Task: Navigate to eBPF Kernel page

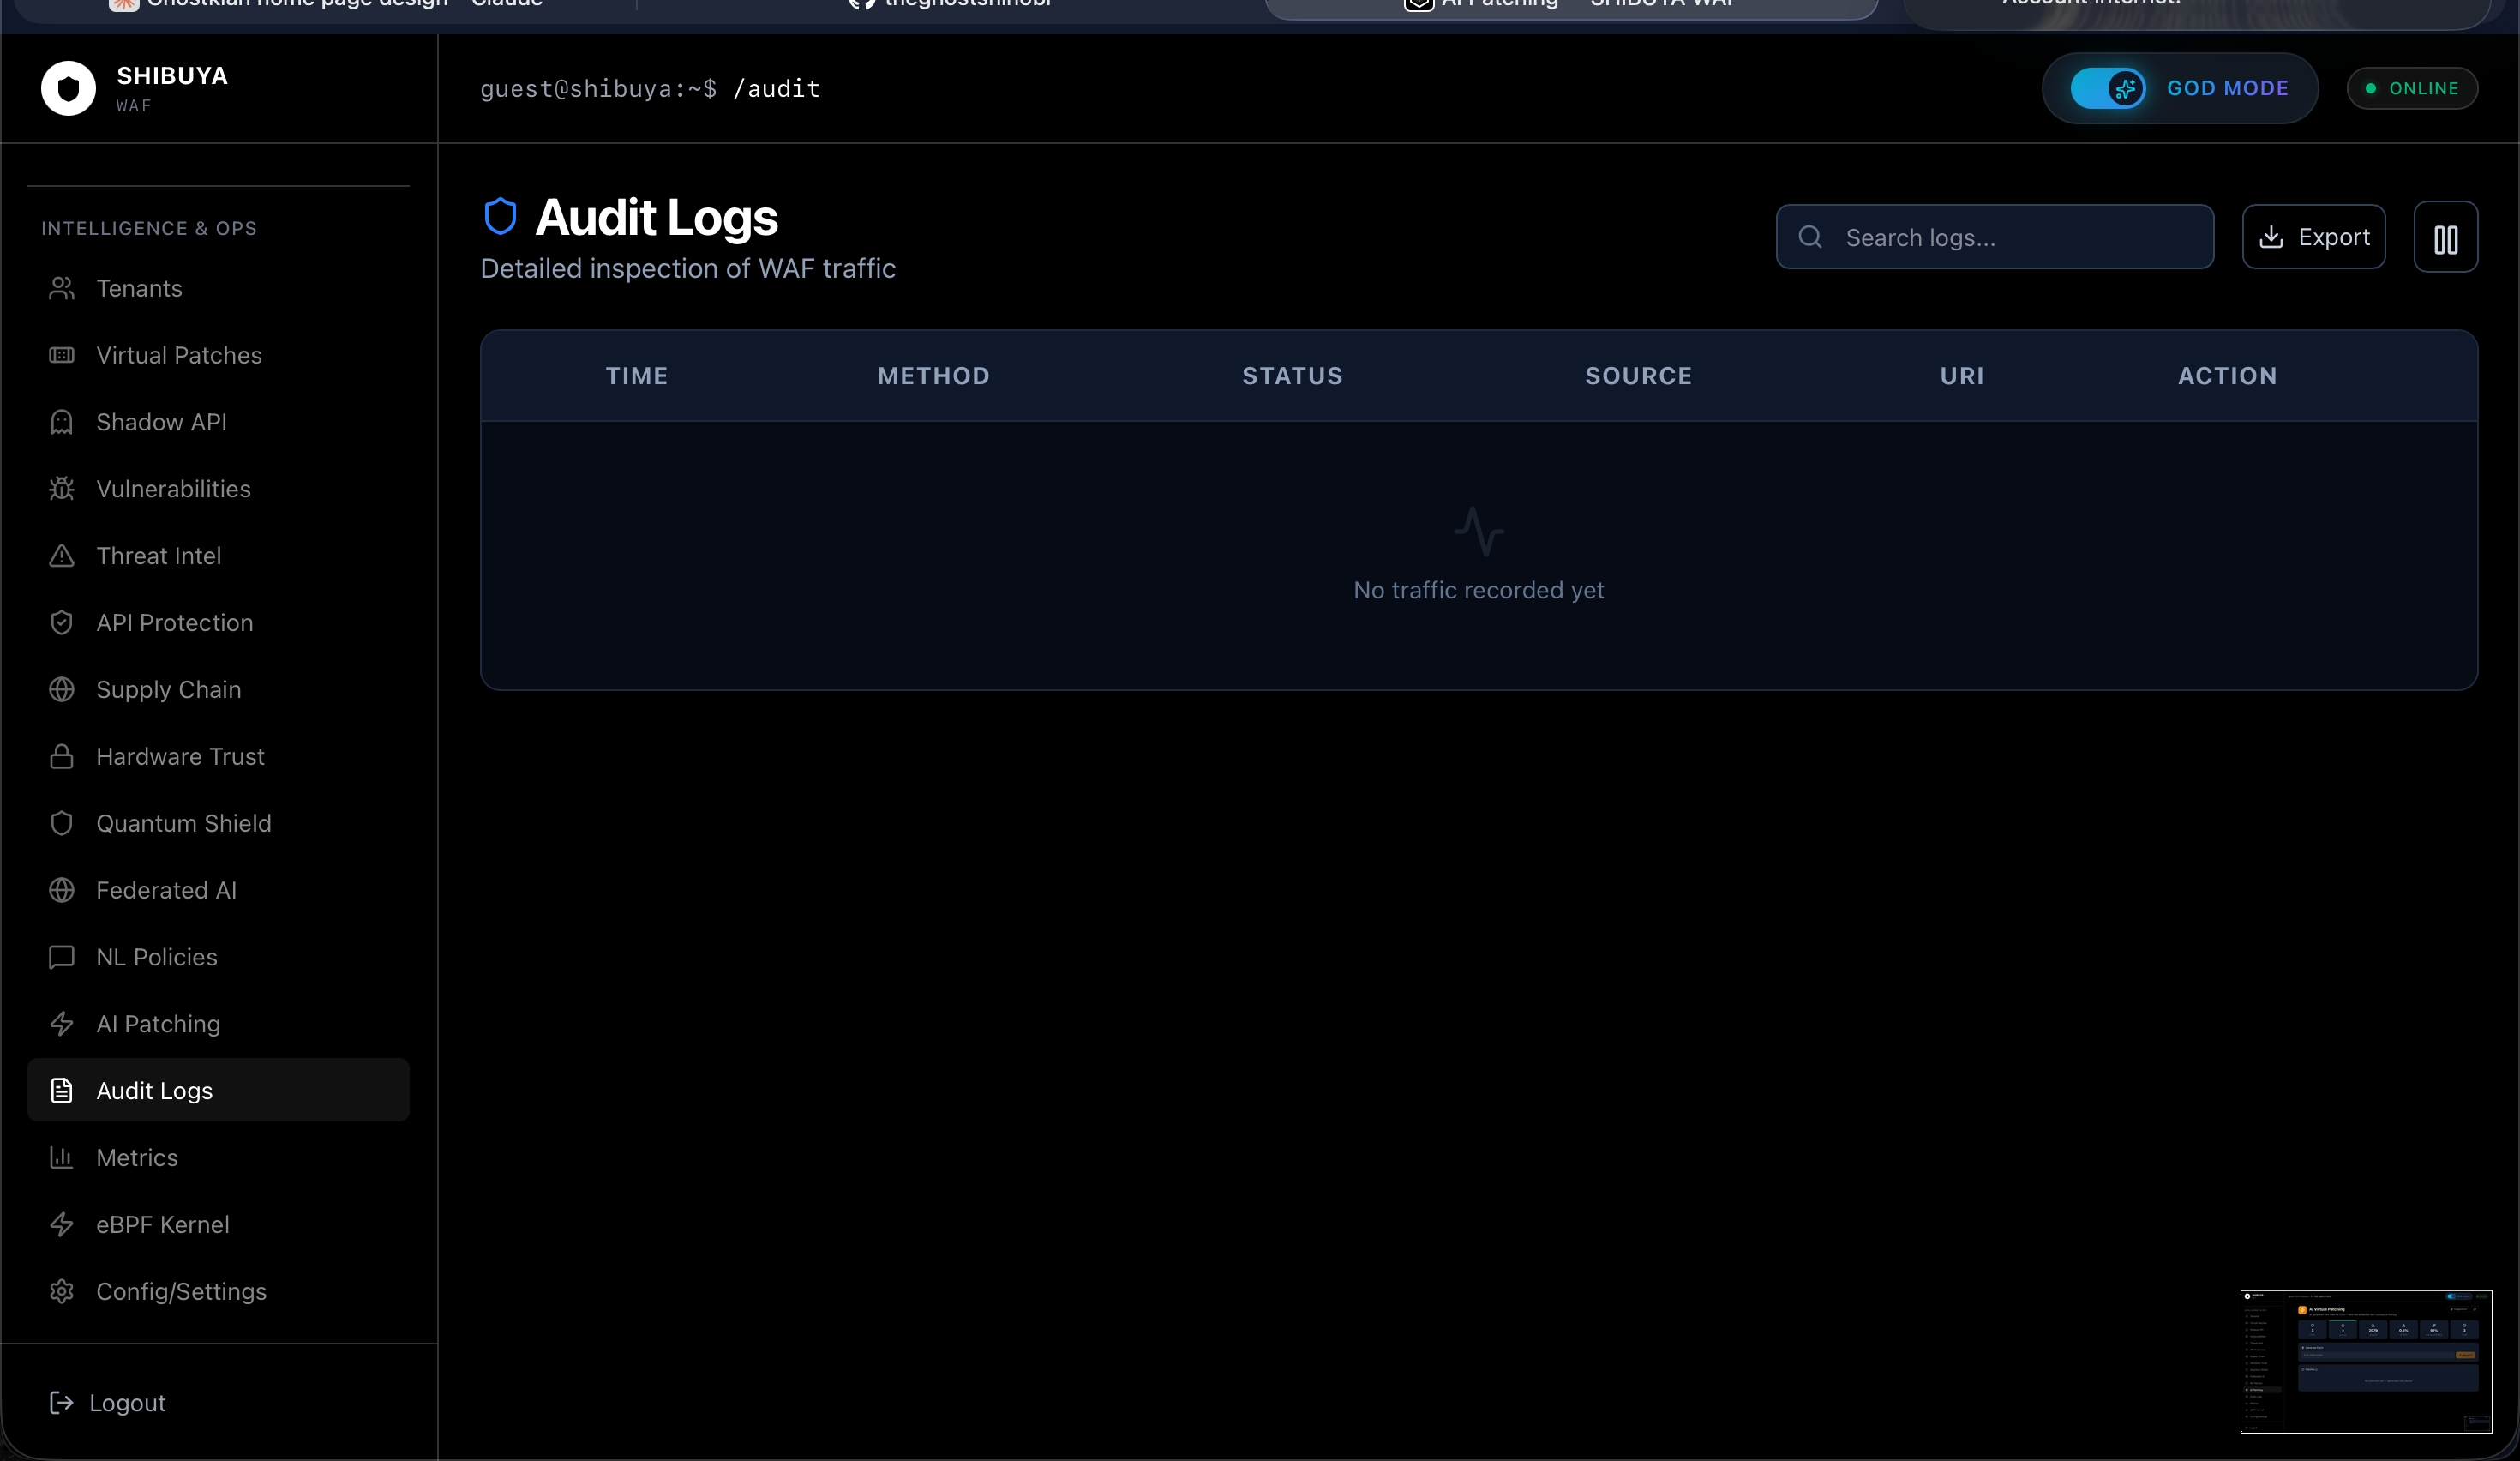Action: (x=162, y=1225)
